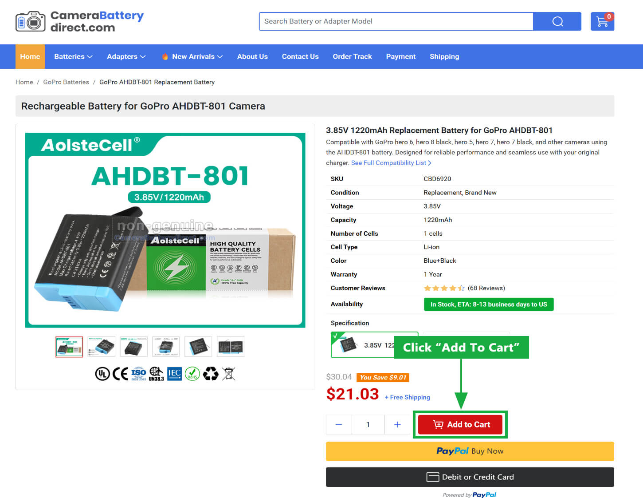Click the quantity input field
The image size is (643, 498).
click(x=368, y=425)
